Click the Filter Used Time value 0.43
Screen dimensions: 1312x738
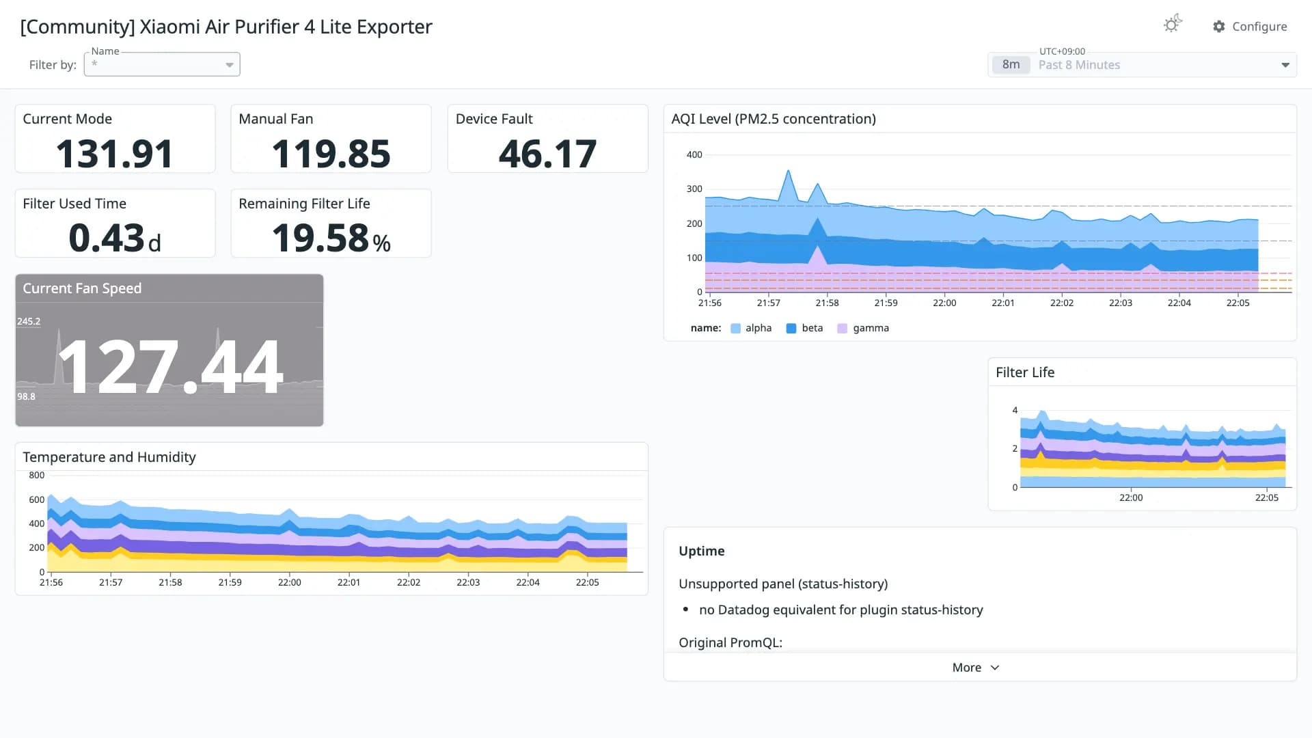[x=107, y=238]
